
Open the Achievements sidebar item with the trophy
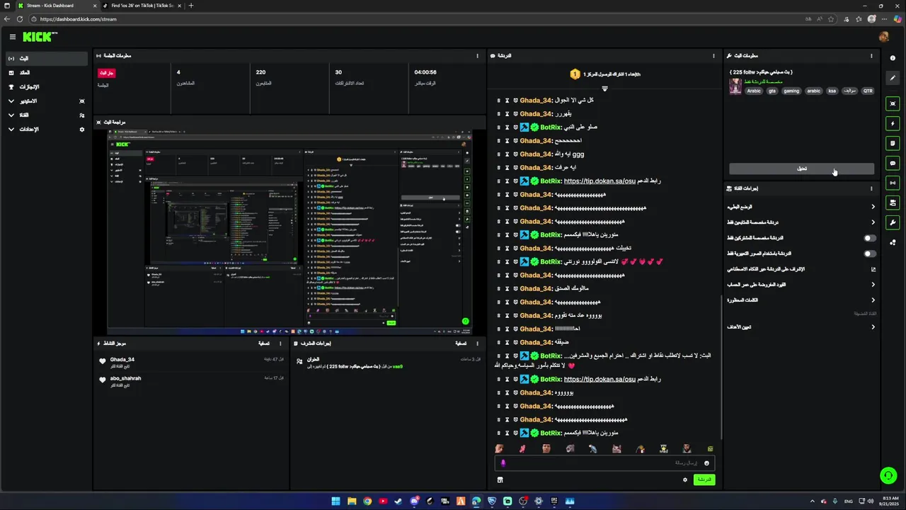coord(46,87)
